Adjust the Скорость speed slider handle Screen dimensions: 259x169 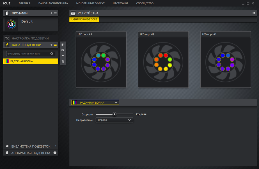[114, 114]
